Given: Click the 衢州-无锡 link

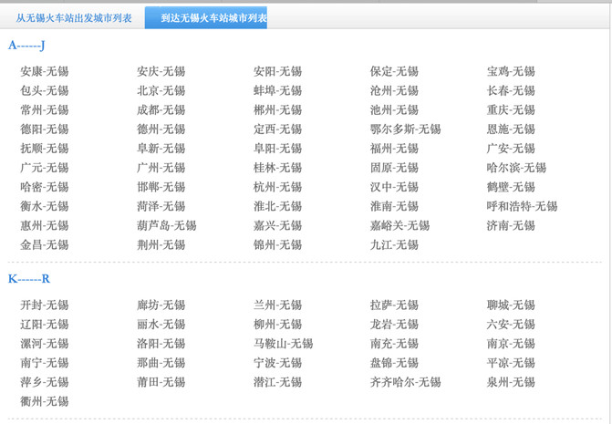Looking at the screenshot, I should (45, 401).
